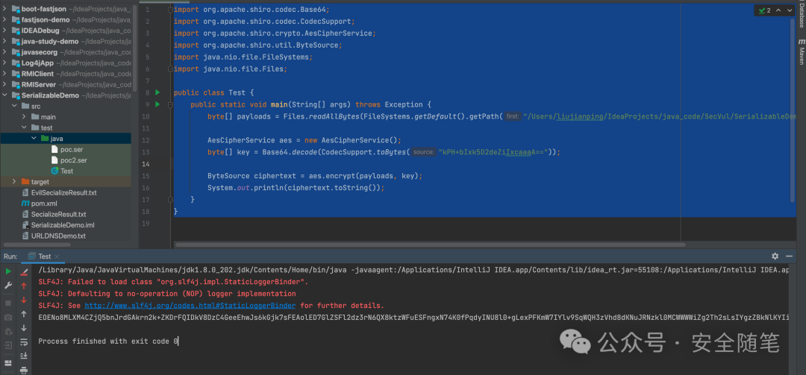806x375 pixels.
Task: Expand the fastjson-demo project node
Action: (x=4, y=19)
